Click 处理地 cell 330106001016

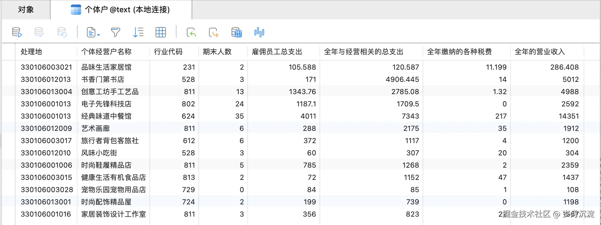tap(46, 214)
